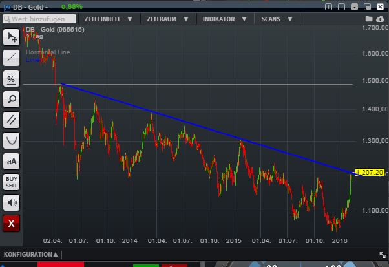Click the pin window icon in title bar
Viewport: 389px width, 267px height.
pyautogui.click(x=328, y=6)
